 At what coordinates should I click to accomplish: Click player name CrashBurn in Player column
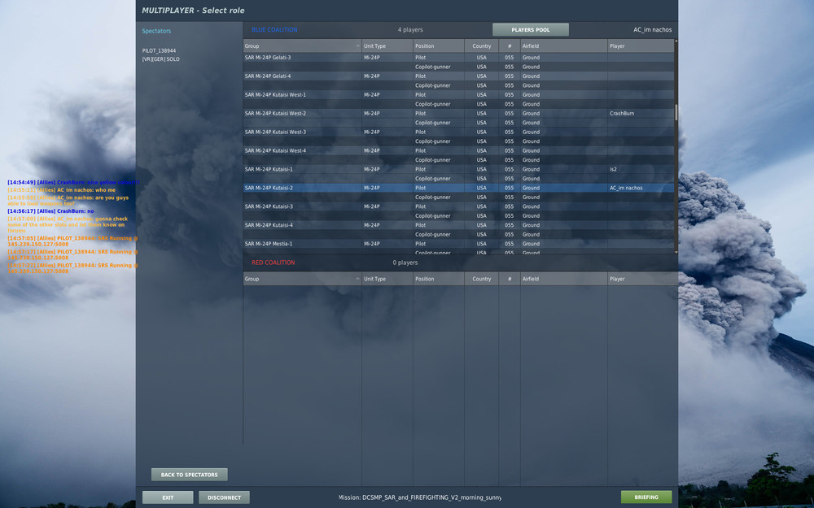click(x=622, y=114)
